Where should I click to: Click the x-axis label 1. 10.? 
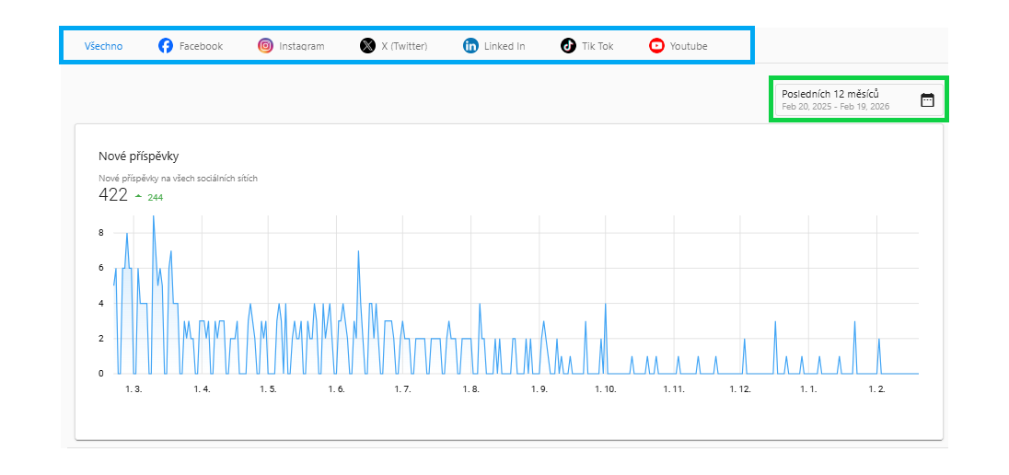pyautogui.click(x=606, y=389)
